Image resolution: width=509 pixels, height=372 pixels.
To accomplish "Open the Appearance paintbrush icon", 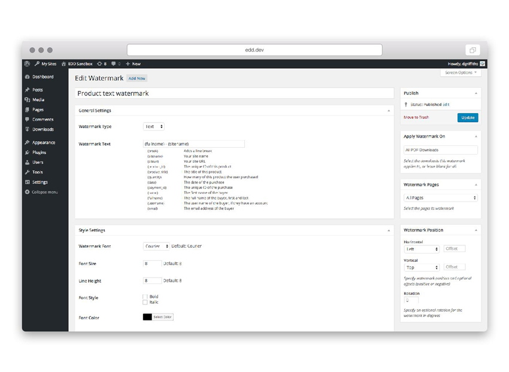I will coord(28,142).
